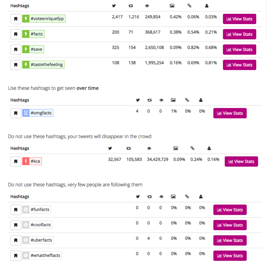The width and height of the screenshot is (267, 265).
Task: Click the retweet icon in top table header
Action: coord(131,6)
